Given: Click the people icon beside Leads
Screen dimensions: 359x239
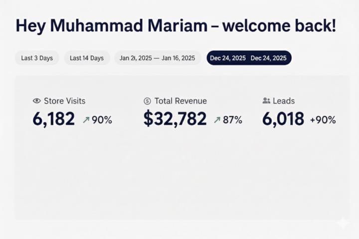Looking at the screenshot, I should (x=266, y=101).
